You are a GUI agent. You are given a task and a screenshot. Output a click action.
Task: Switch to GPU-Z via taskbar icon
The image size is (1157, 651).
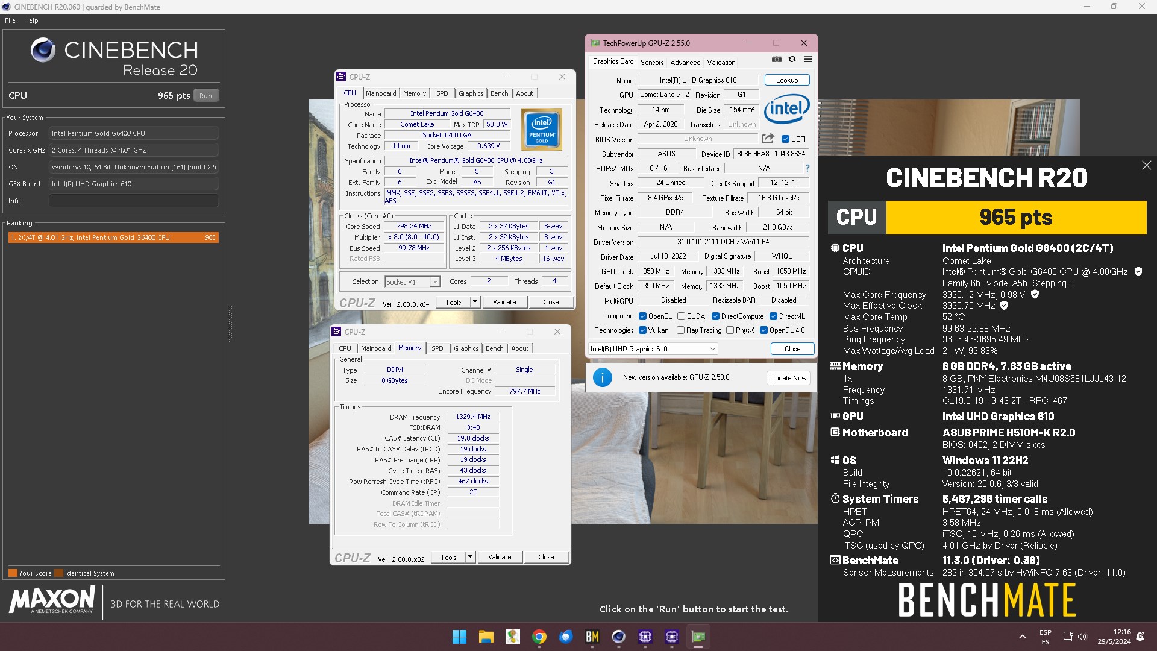pyautogui.click(x=698, y=637)
